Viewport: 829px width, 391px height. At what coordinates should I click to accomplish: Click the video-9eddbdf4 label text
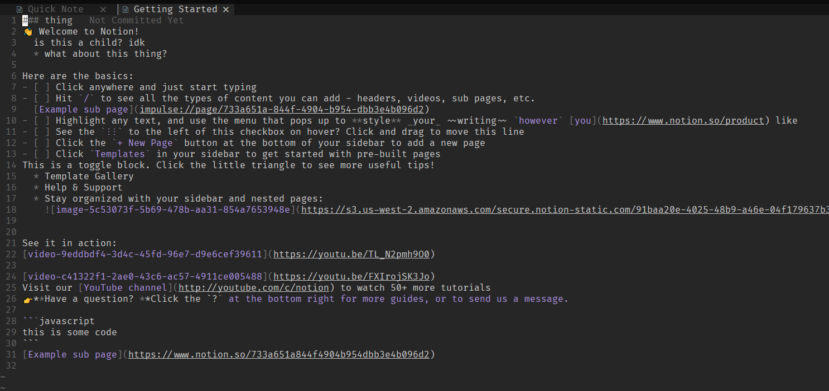pos(145,255)
